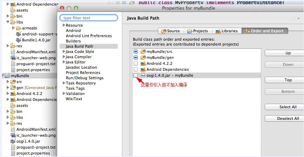Switch to the Projects tab
This screenshot has width=304, height=157.
pyautogui.click(x=197, y=31)
